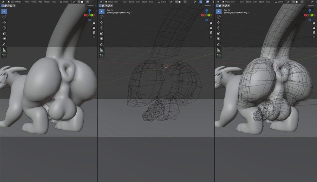317x182 pixels.
Task: Click blue Z axis on left viewport gizmo
Action: click(90, 10)
